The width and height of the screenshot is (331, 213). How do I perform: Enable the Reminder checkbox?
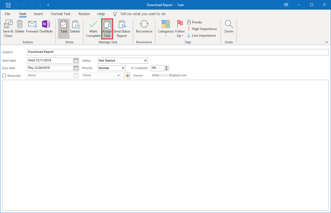pos(4,76)
